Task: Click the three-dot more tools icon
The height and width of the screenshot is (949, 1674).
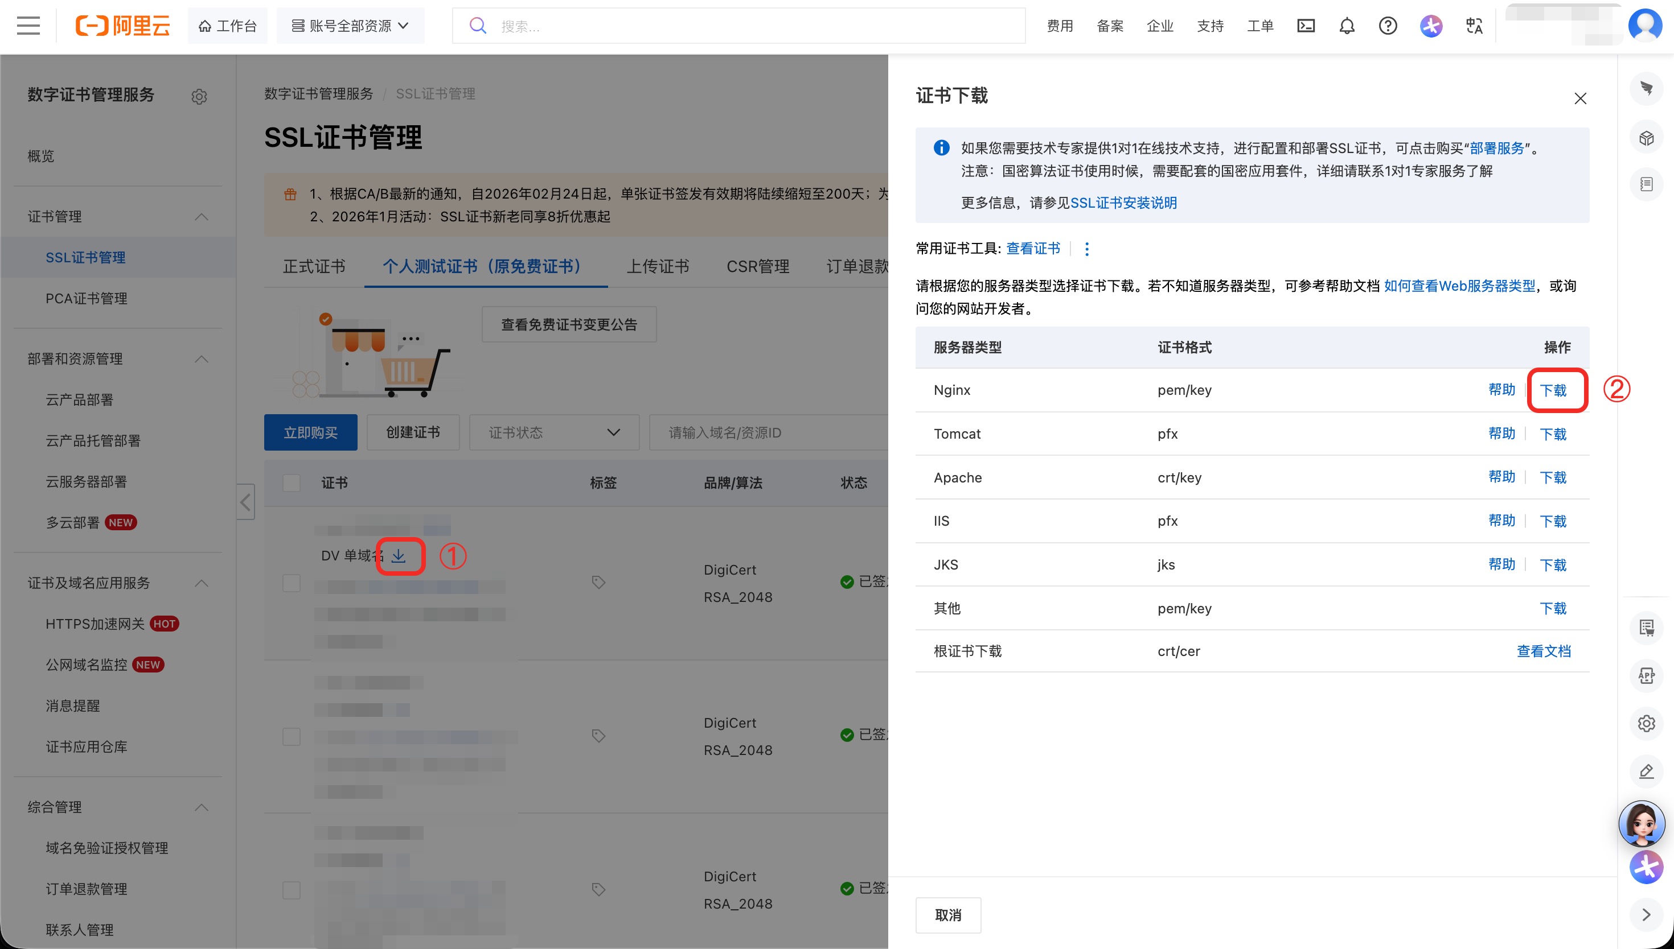Action: coord(1086,249)
